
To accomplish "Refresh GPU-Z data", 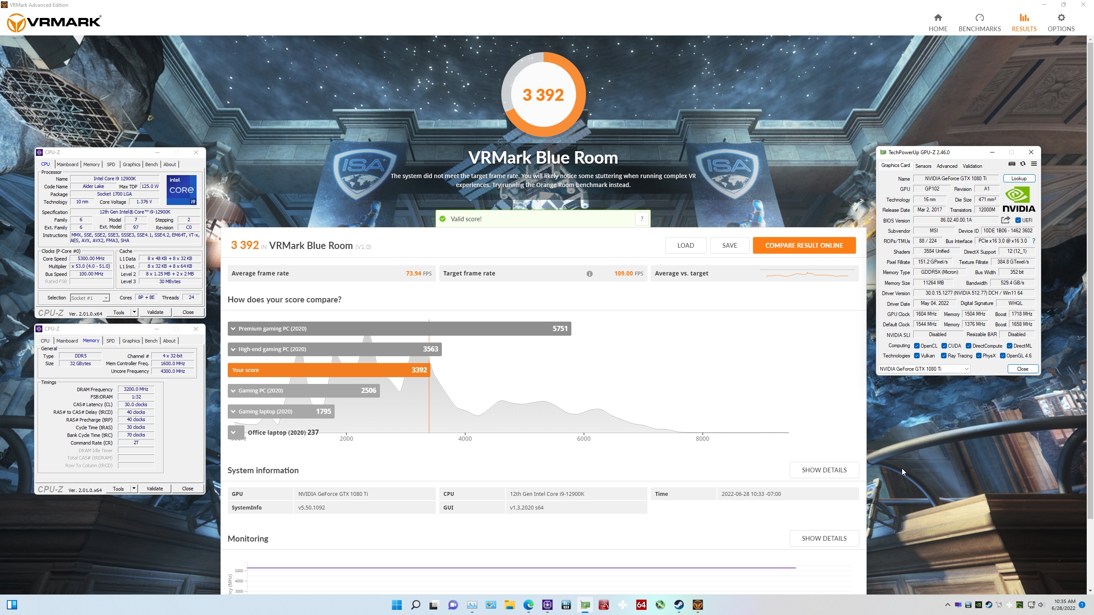I will pos(1023,164).
